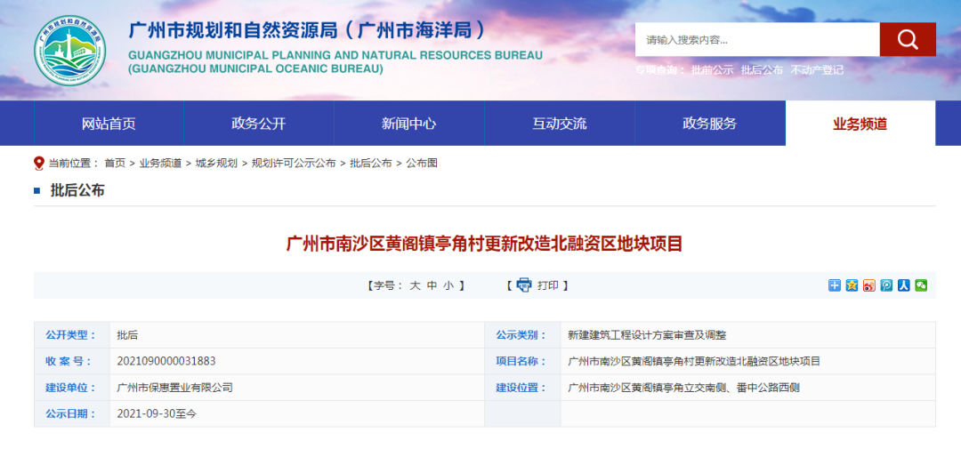Click the 专项查询 label
This screenshot has width=961, height=449.
(660, 70)
